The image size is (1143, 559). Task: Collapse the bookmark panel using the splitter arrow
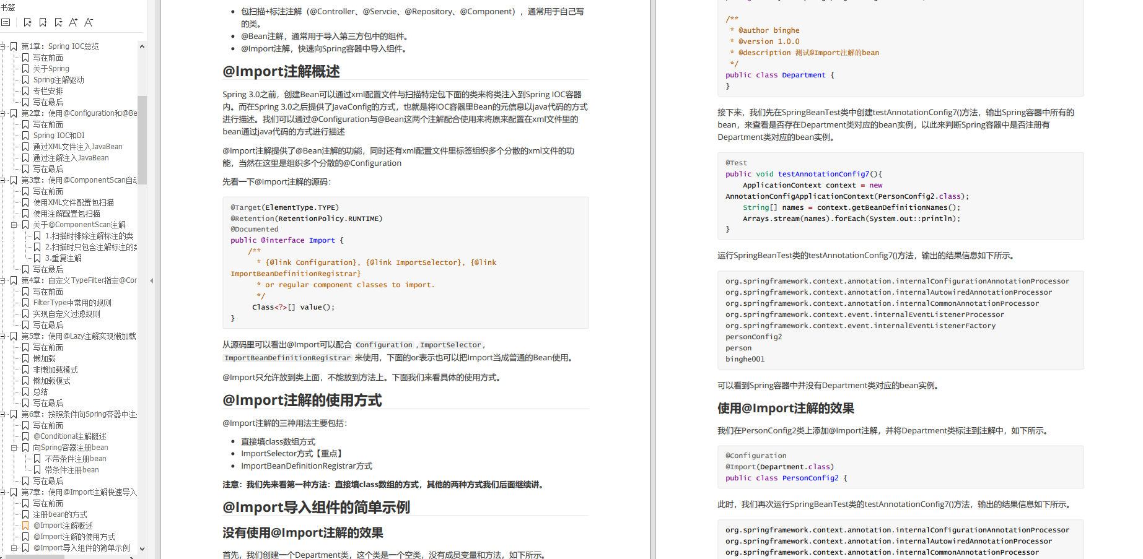pos(152,280)
